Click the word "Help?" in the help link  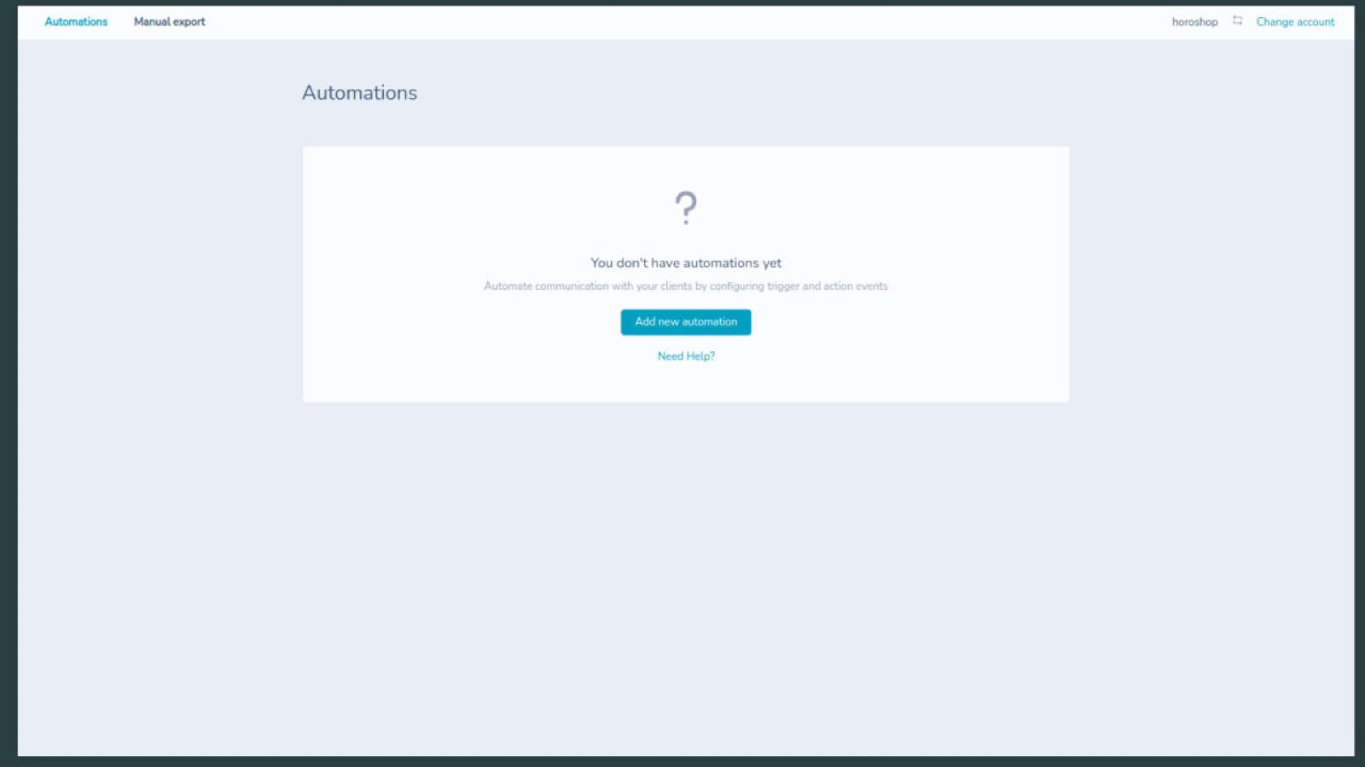(700, 356)
